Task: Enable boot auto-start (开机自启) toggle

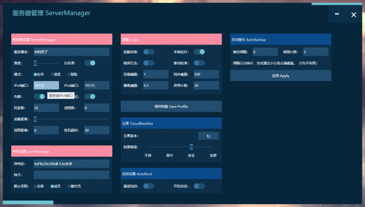Action: click(199, 186)
